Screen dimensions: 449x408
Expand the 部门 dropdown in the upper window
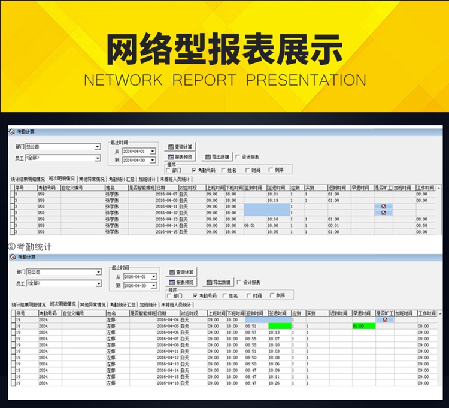pos(98,147)
